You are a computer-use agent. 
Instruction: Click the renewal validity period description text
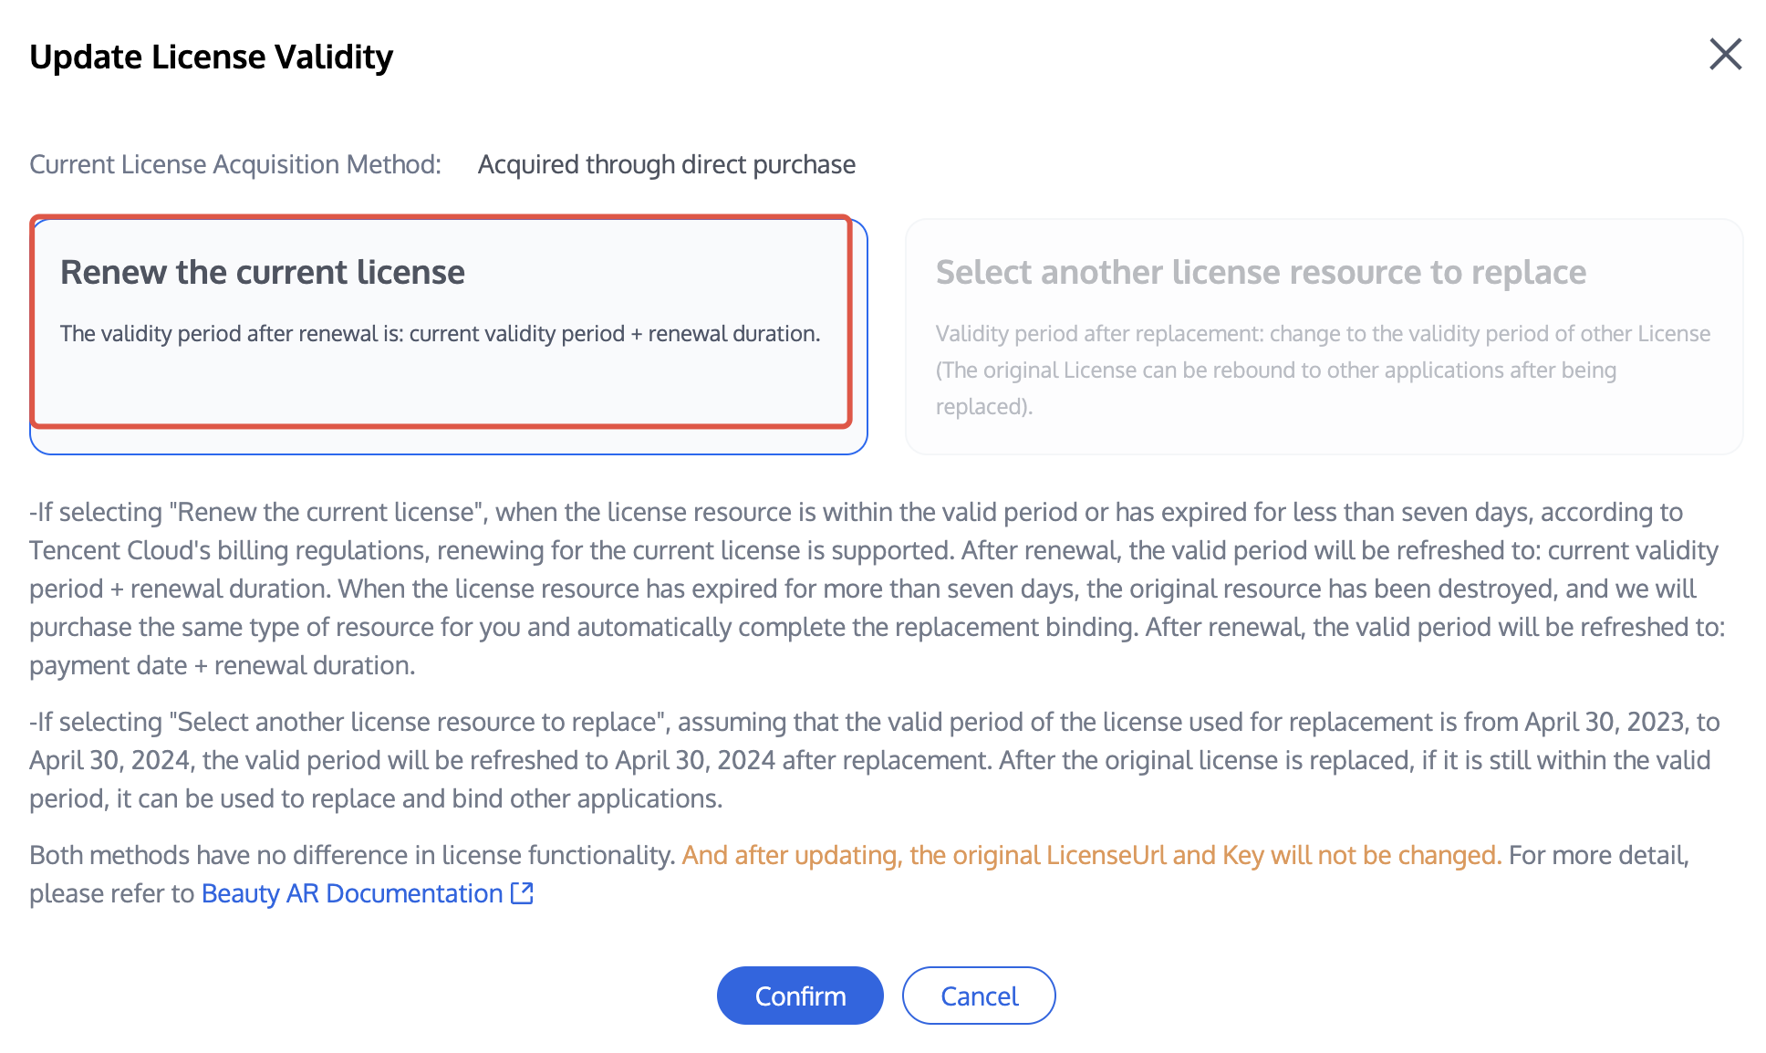tap(440, 334)
